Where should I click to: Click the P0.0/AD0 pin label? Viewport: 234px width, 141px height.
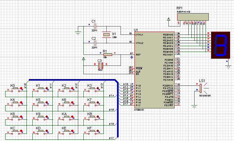(x=168, y=35)
